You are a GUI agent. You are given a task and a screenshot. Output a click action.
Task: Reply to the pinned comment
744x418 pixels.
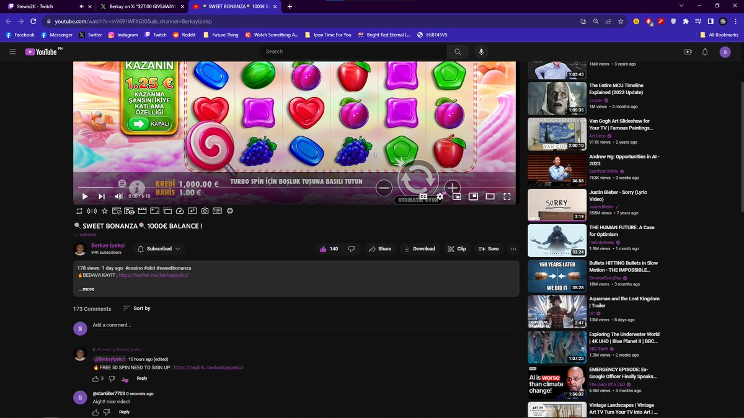[x=142, y=378]
